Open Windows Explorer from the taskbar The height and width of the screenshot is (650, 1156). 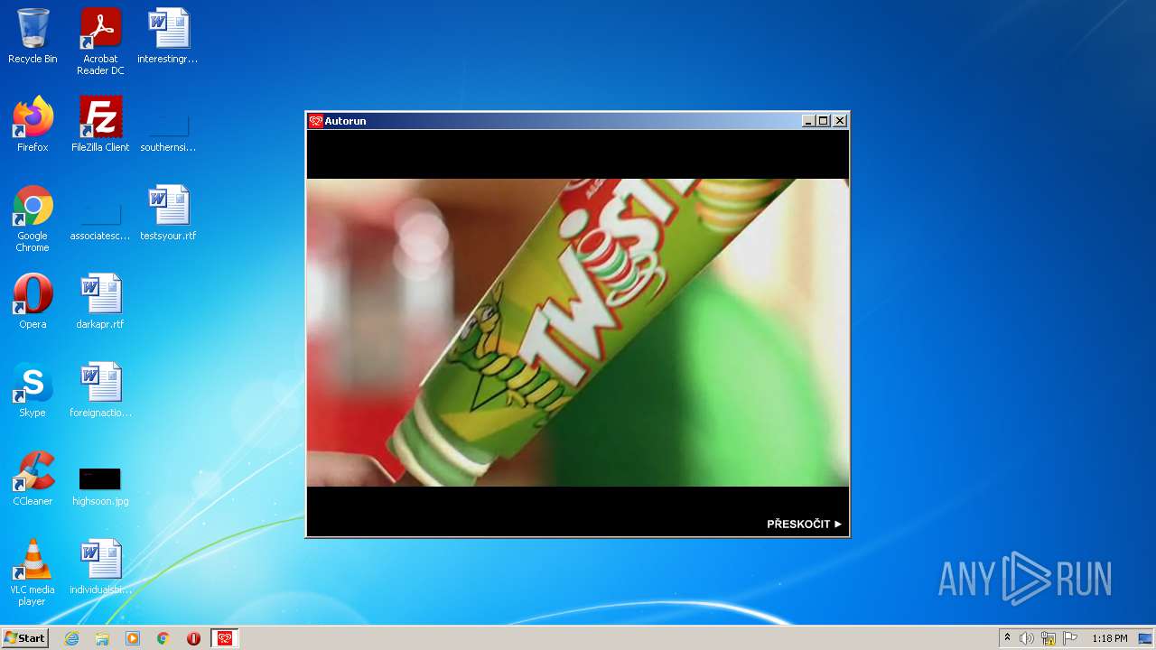click(102, 638)
